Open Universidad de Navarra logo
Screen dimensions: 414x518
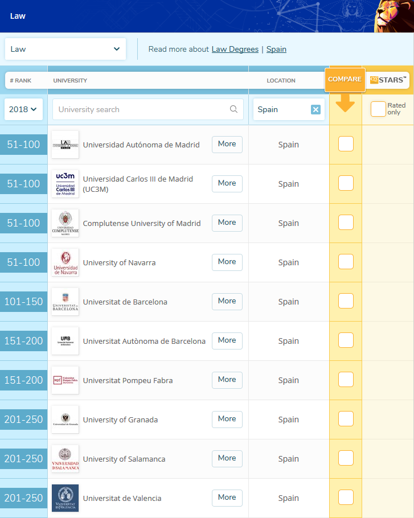(65, 262)
